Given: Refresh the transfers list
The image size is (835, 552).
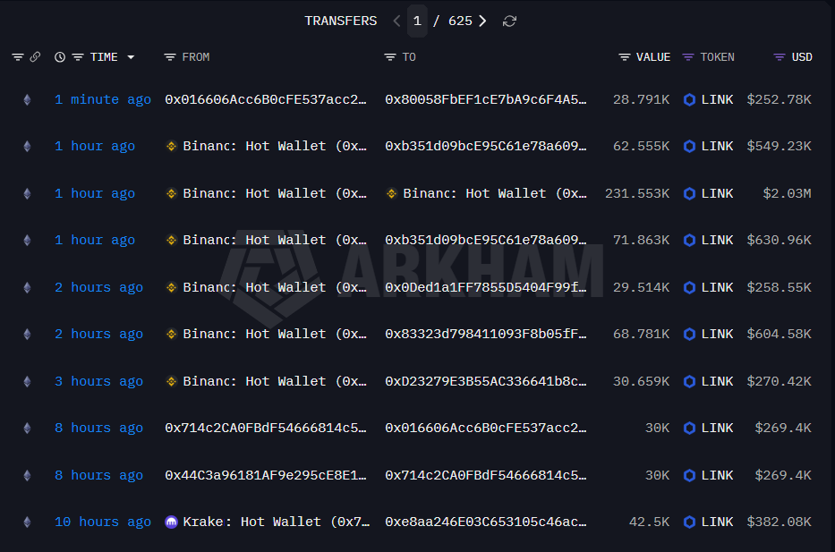Looking at the screenshot, I should pyautogui.click(x=509, y=21).
